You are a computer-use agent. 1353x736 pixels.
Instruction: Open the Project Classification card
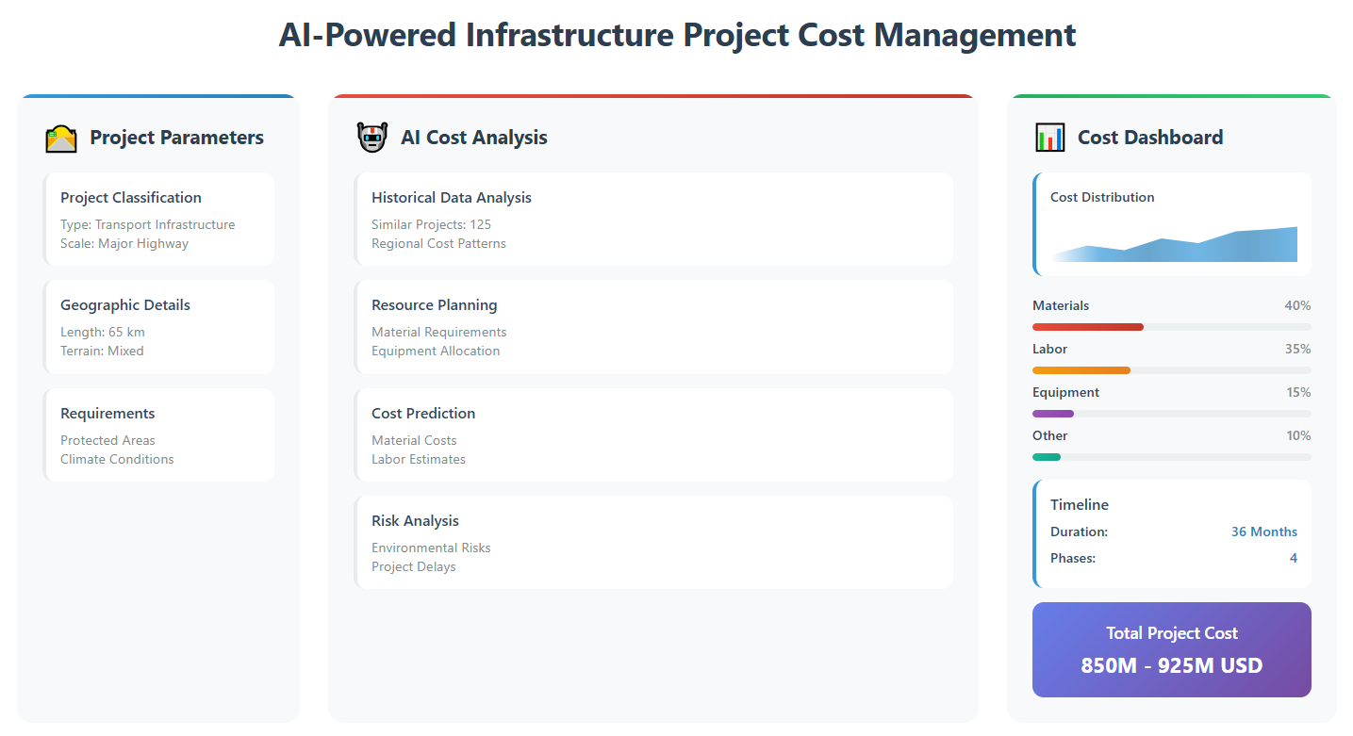coord(158,220)
